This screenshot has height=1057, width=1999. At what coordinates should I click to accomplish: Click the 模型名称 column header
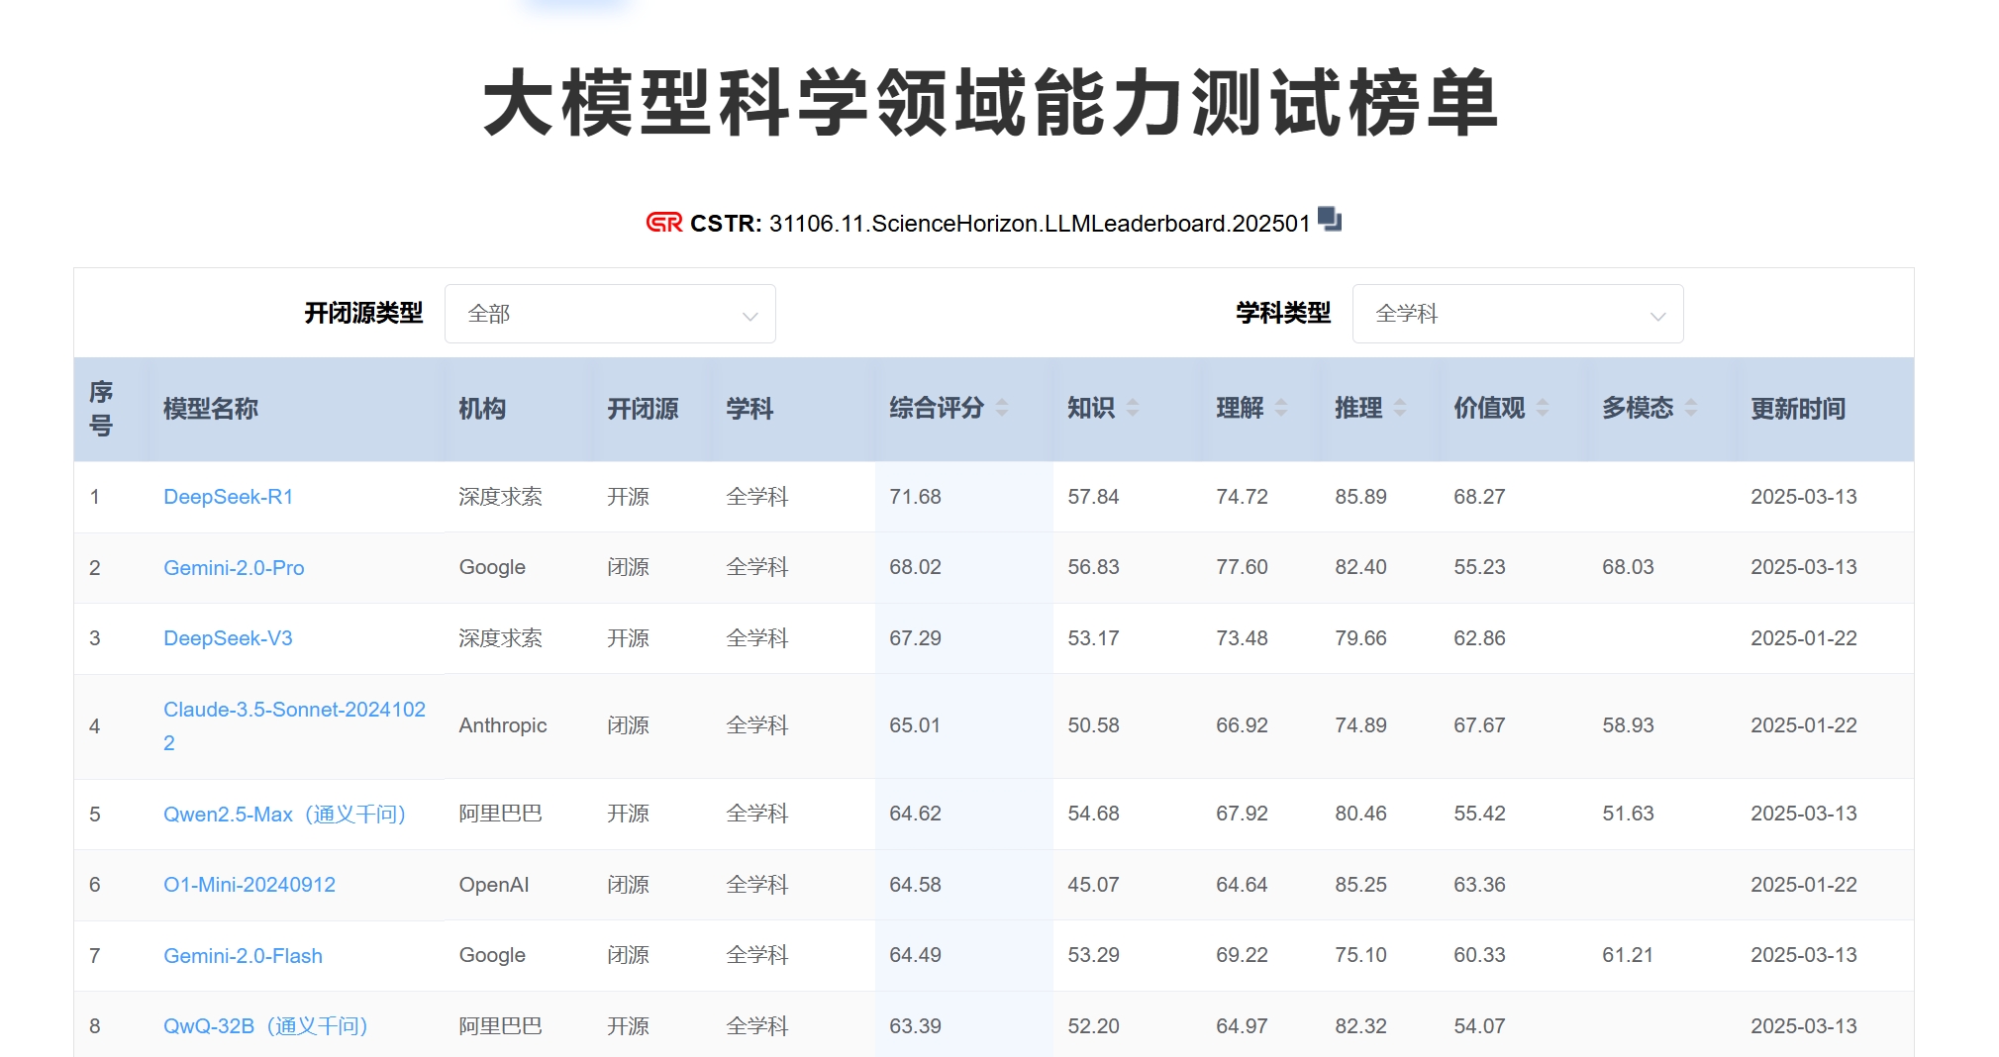point(210,409)
